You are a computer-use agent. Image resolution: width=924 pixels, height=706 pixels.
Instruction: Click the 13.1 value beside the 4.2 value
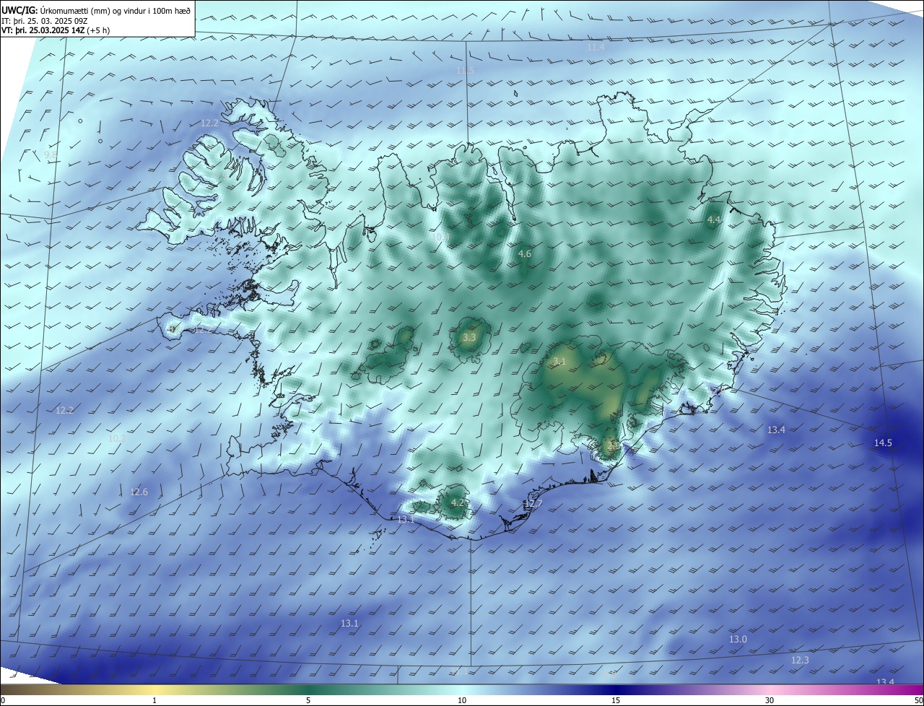coord(406,519)
